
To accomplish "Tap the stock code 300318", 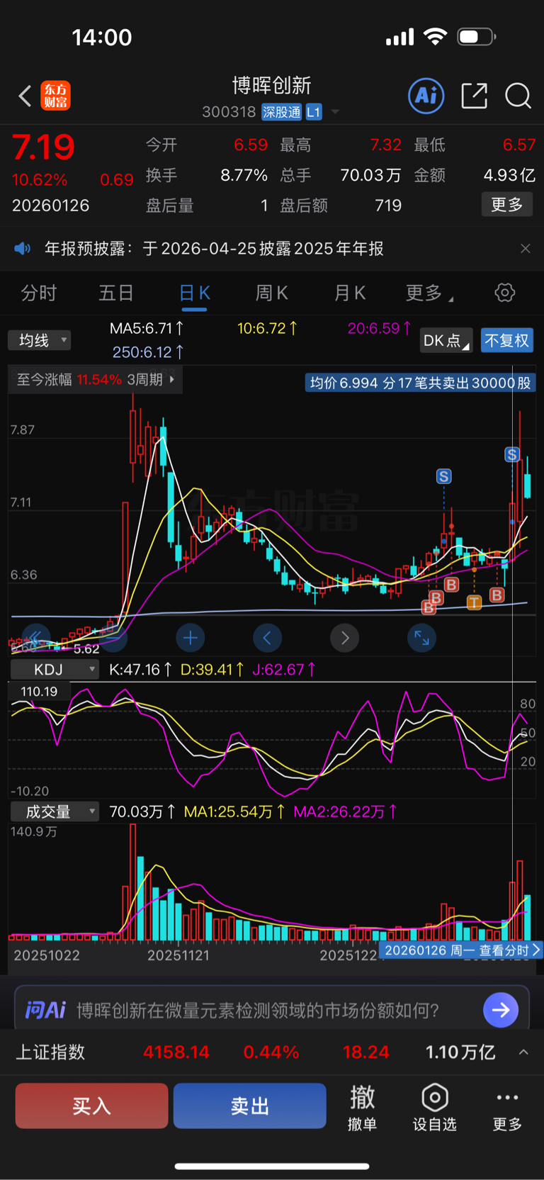I will click(228, 112).
